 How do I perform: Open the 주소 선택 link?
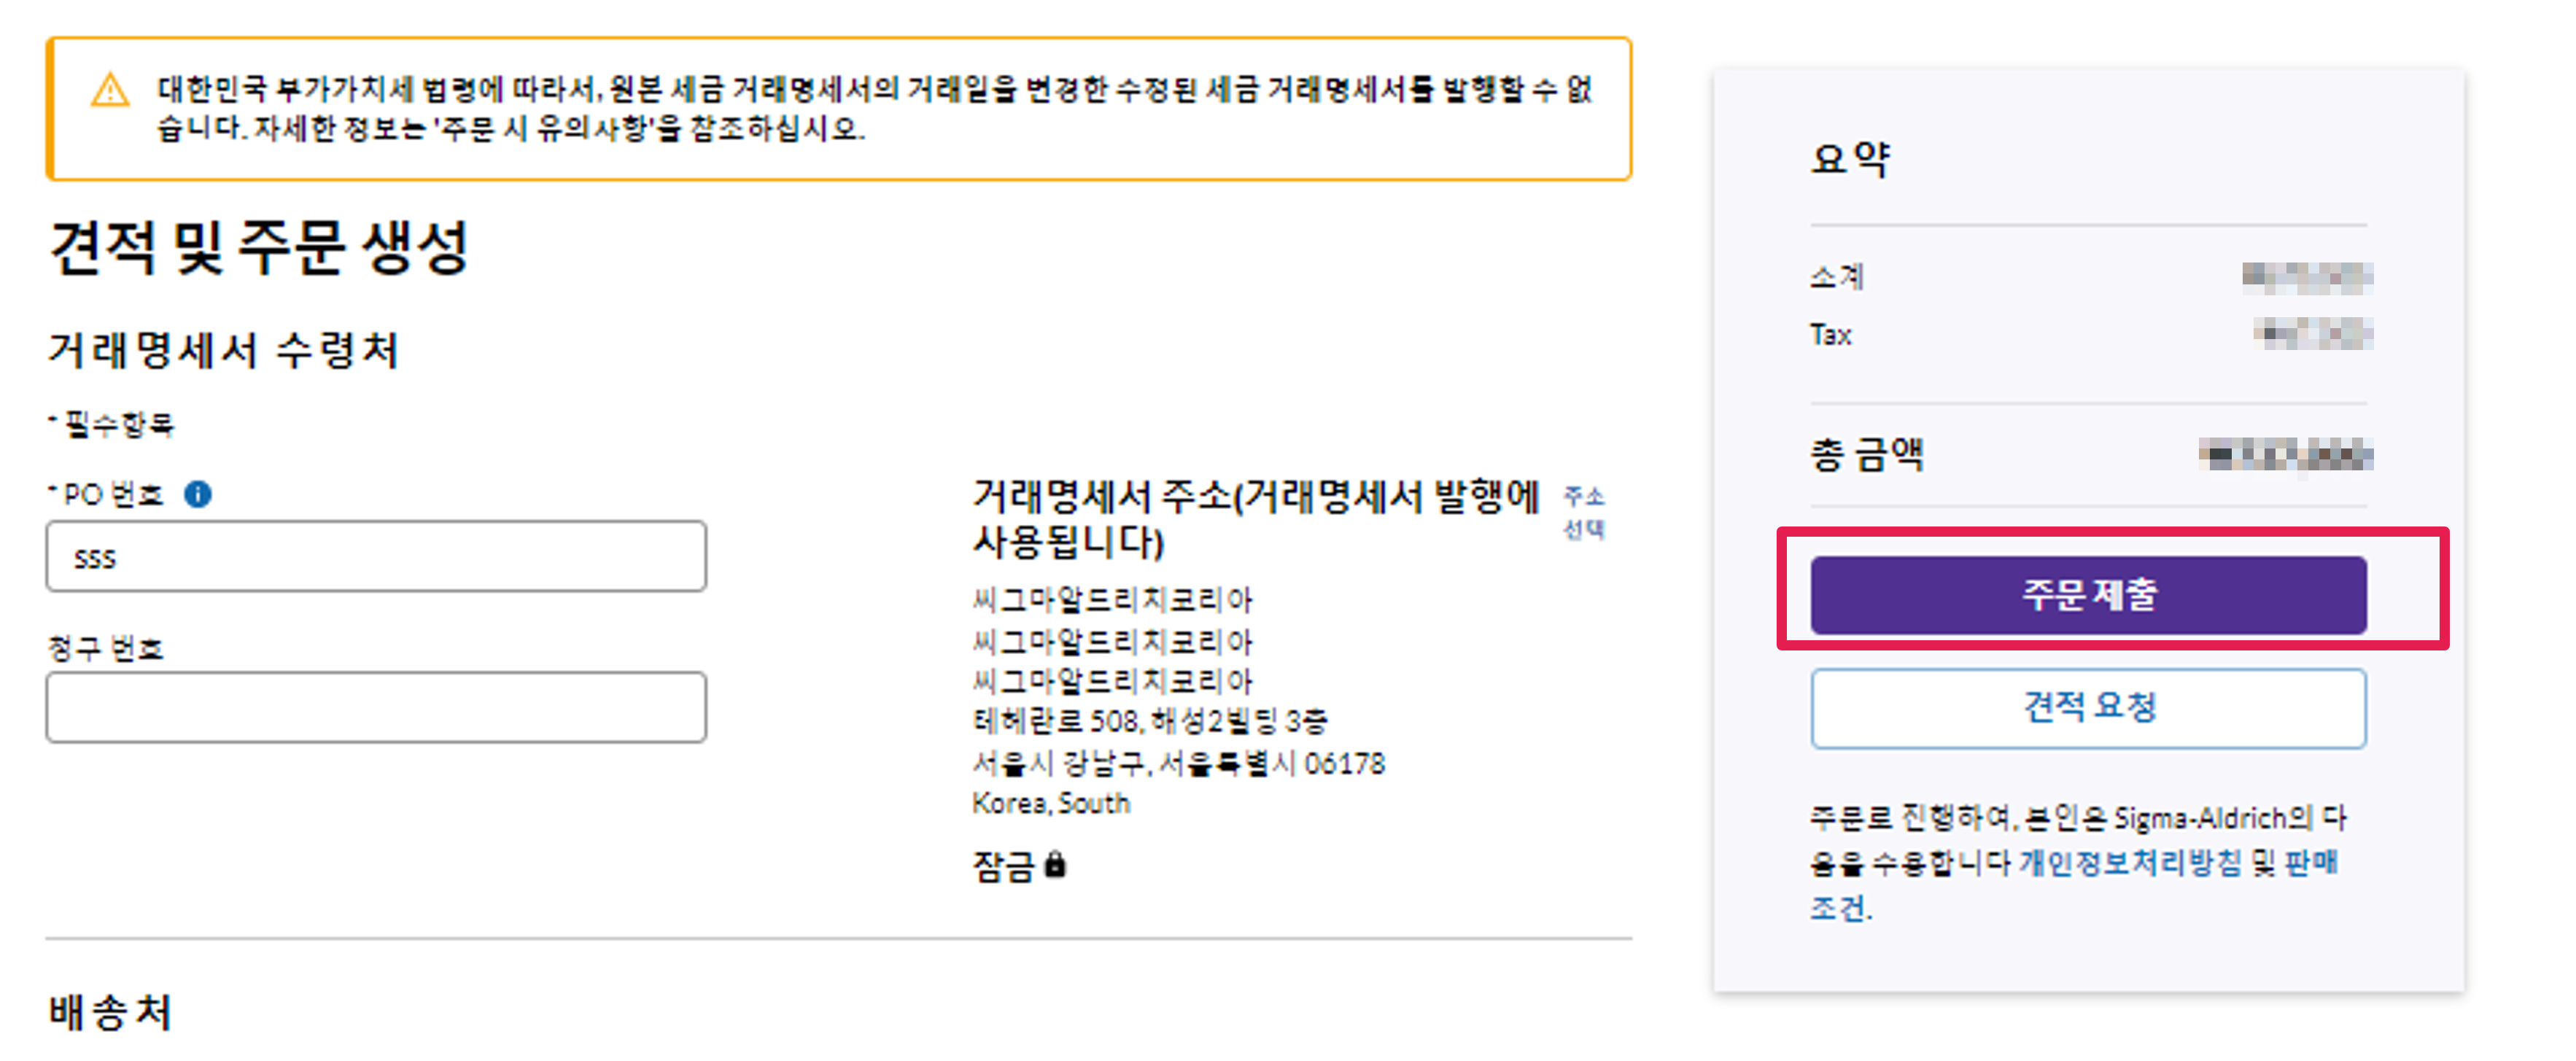click(x=1583, y=511)
